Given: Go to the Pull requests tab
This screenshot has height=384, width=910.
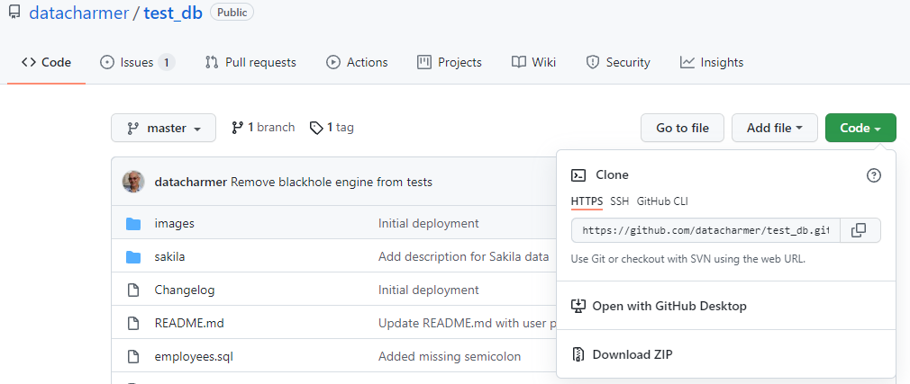Looking at the screenshot, I should coord(250,62).
